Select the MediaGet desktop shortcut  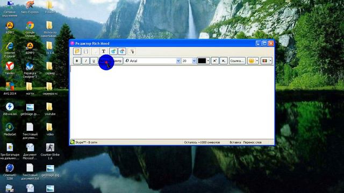tap(10, 129)
